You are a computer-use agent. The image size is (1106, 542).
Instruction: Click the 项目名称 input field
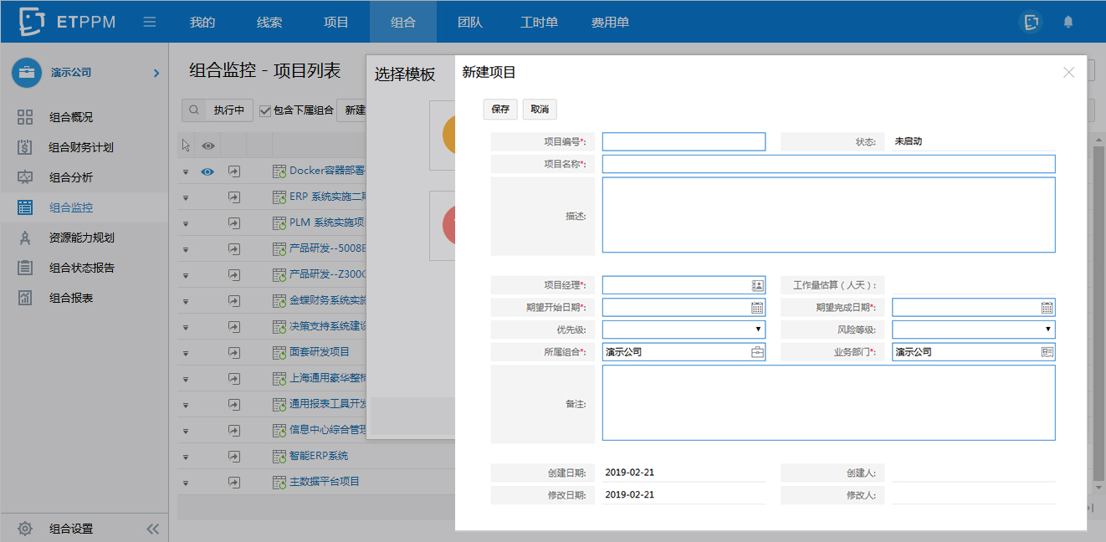[829, 164]
